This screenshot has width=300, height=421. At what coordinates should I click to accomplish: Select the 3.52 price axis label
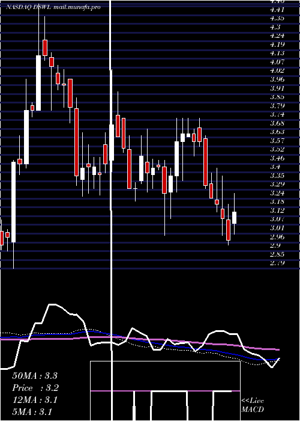pyautogui.click(x=277, y=150)
